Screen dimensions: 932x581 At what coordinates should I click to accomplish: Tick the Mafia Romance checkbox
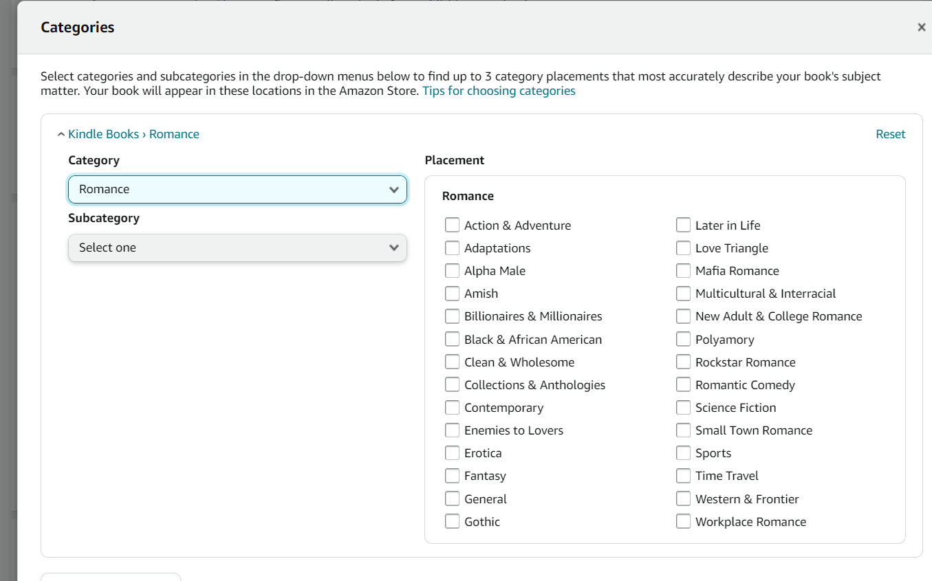coord(683,271)
